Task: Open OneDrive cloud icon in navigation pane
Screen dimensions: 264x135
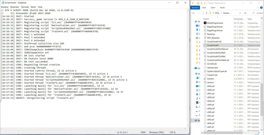Action: tap(196, 68)
